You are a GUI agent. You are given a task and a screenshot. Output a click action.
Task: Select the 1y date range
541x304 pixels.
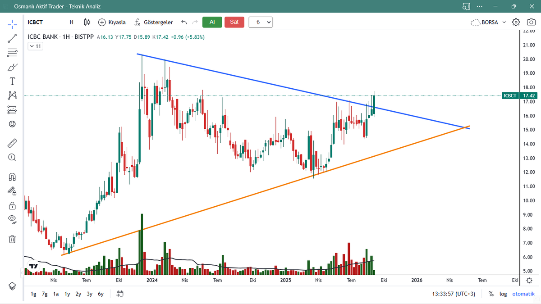pos(67,294)
